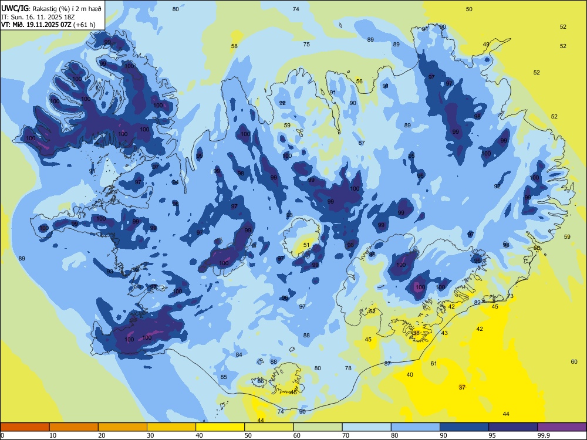
Task: Select the 30–40 amber legend swatch
Action: click(x=171, y=427)
